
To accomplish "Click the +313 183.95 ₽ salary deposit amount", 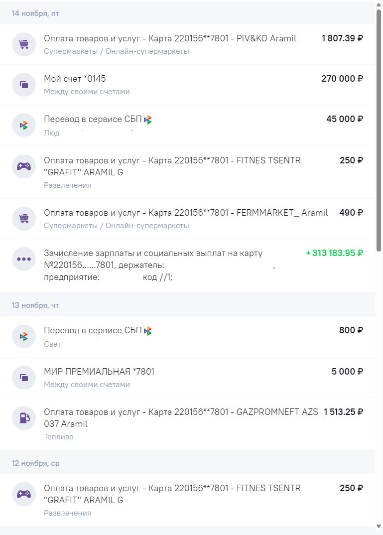I will point(334,253).
